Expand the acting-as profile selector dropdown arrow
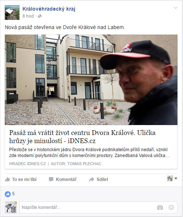 (x=176, y=178)
